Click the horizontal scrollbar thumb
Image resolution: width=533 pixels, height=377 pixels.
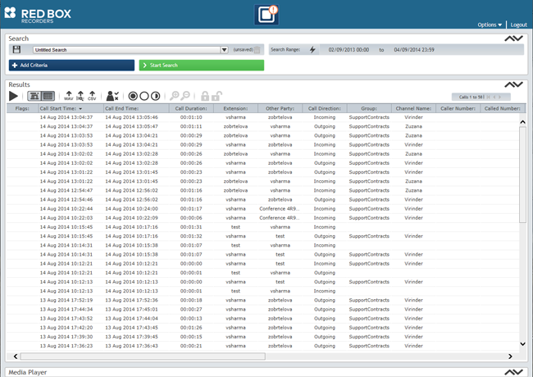point(143,357)
